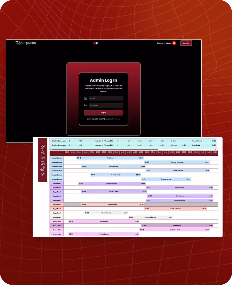Image resolution: width=232 pixels, height=285 pixels.
Task: Click the Admin Log In heading
Action: [x=103, y=80]
